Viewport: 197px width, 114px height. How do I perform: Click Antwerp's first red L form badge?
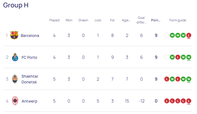tap(167, 101)
